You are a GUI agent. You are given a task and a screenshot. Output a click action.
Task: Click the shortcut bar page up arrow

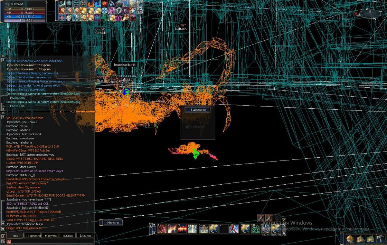coord(154,225)
